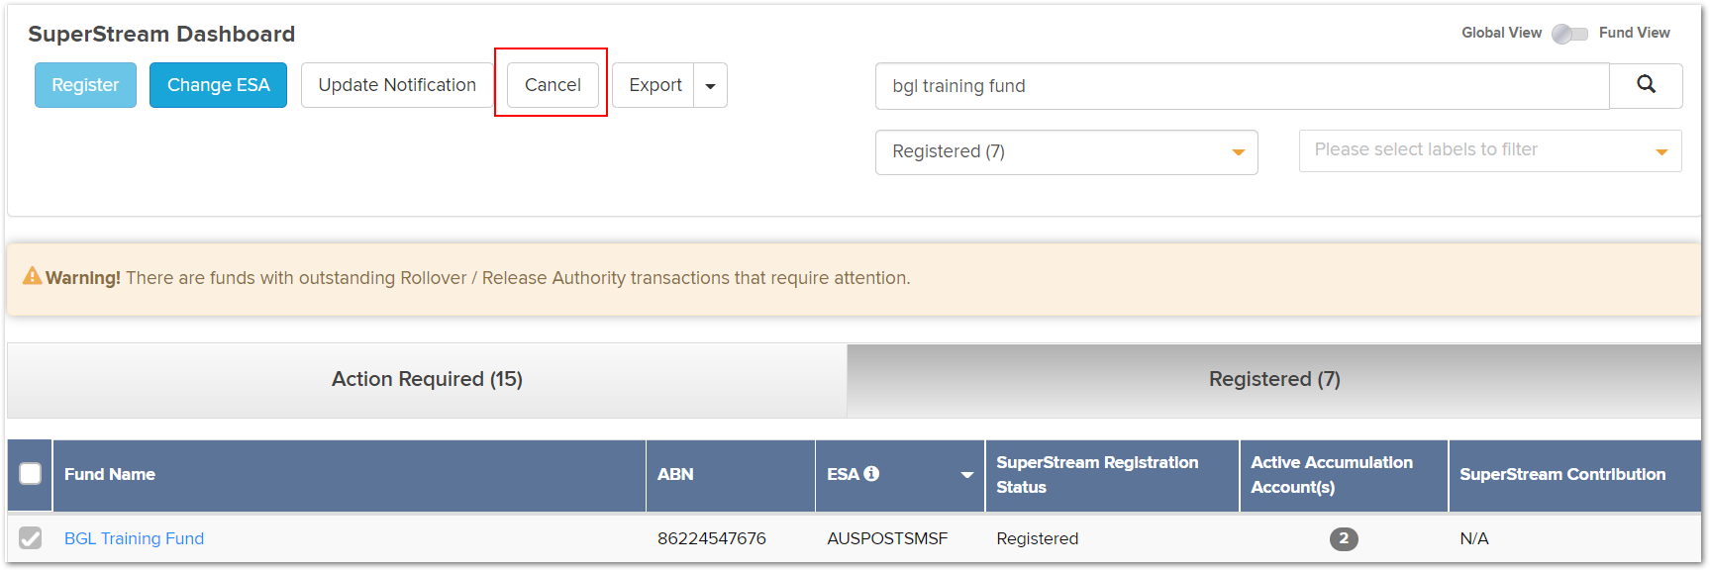
Task: Click the info icon next to ESA header
Action: click(x=871, y=474)
